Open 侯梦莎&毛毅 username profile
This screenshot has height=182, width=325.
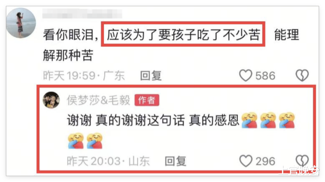point(98,100)
